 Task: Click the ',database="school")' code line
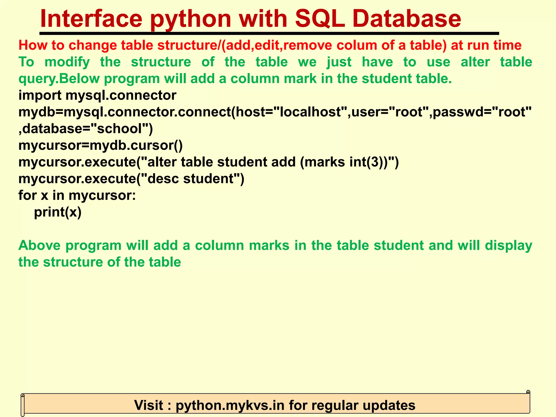tap(86, 129)
